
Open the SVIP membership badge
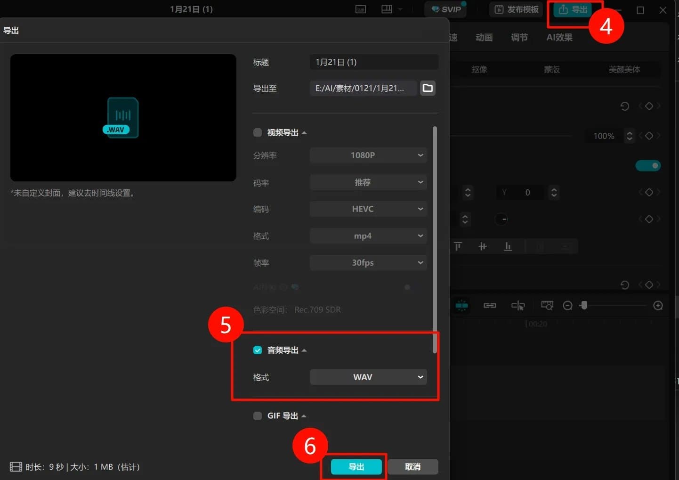[x=446, y=9]
